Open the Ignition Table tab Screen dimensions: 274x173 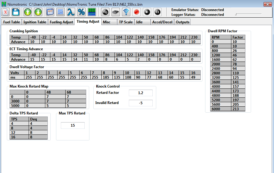click(35, 22)
